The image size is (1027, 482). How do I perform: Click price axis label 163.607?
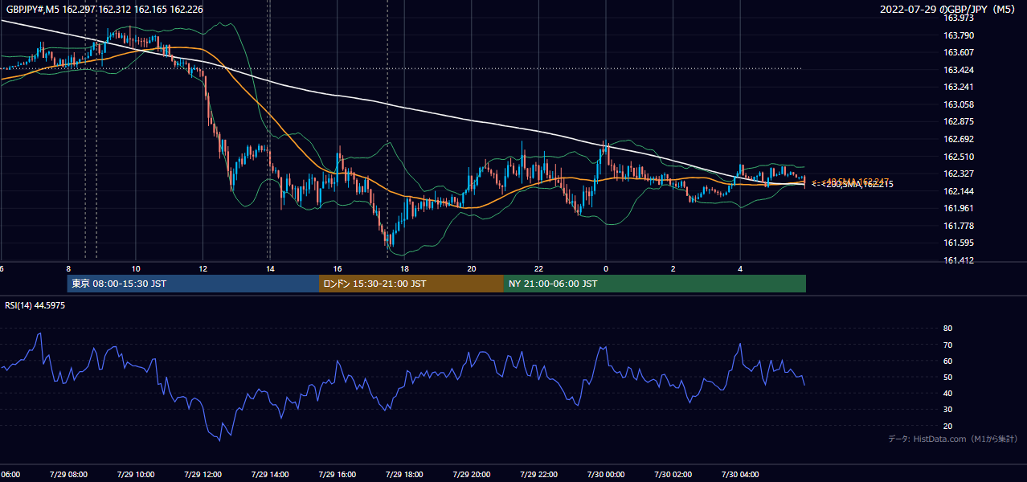coord(959,52)
